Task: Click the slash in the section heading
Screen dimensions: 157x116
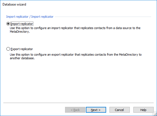Action: (x=30, y=17)
